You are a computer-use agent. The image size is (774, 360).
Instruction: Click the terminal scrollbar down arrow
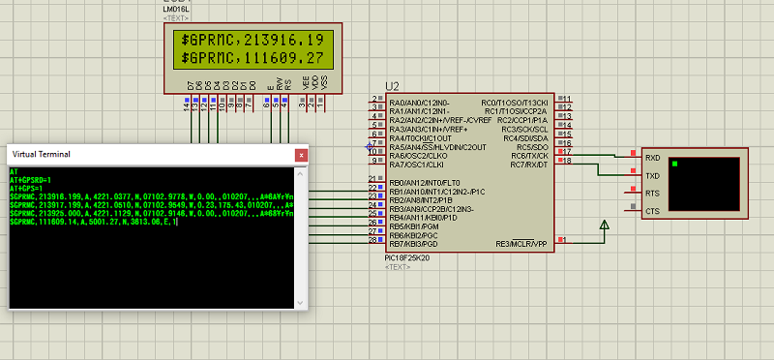(301, 303)
